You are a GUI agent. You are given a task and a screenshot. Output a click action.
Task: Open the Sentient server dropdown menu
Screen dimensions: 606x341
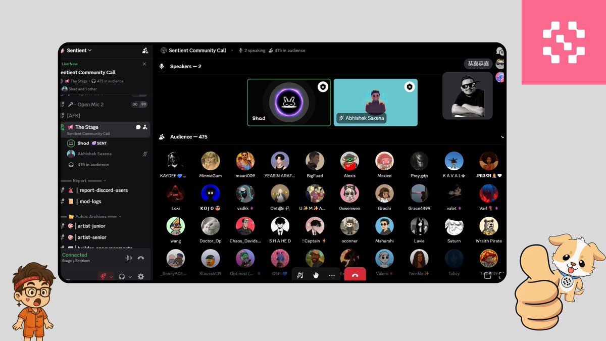click(80, 51)
